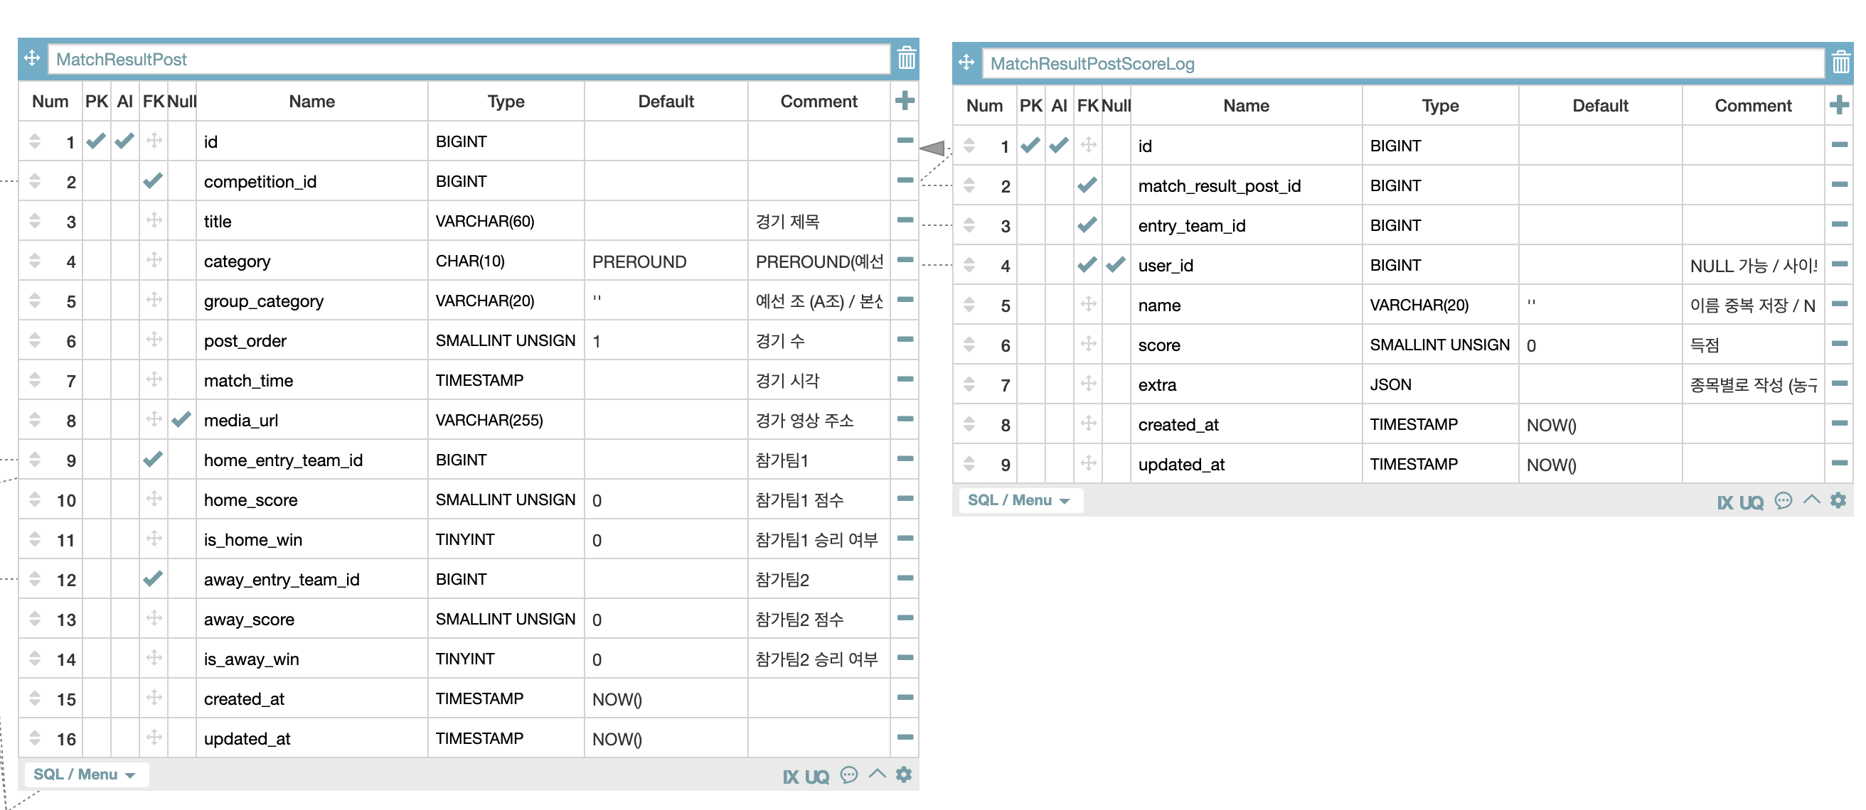The image size is (1866, 810).
Task: Open MatchResultPostScoreLog settings gear
Action: 1838,500
